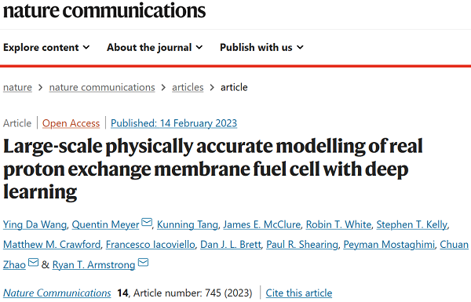
Task: Click the envelope icon next to Quentin Meyer
Action: (147, 222)
